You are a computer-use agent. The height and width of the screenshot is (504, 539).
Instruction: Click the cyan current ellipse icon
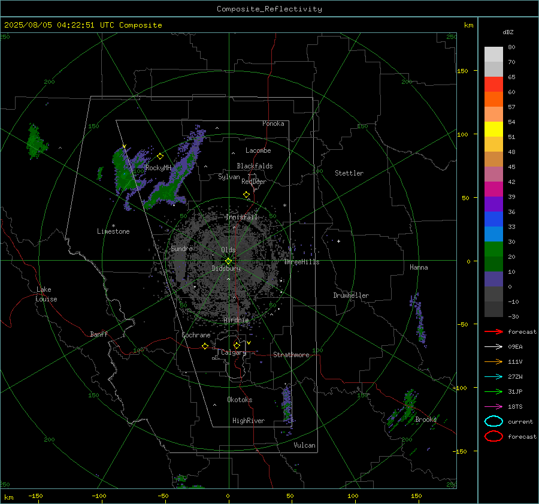[x=493, y=421]
